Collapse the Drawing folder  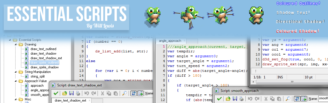pos(16,45)
